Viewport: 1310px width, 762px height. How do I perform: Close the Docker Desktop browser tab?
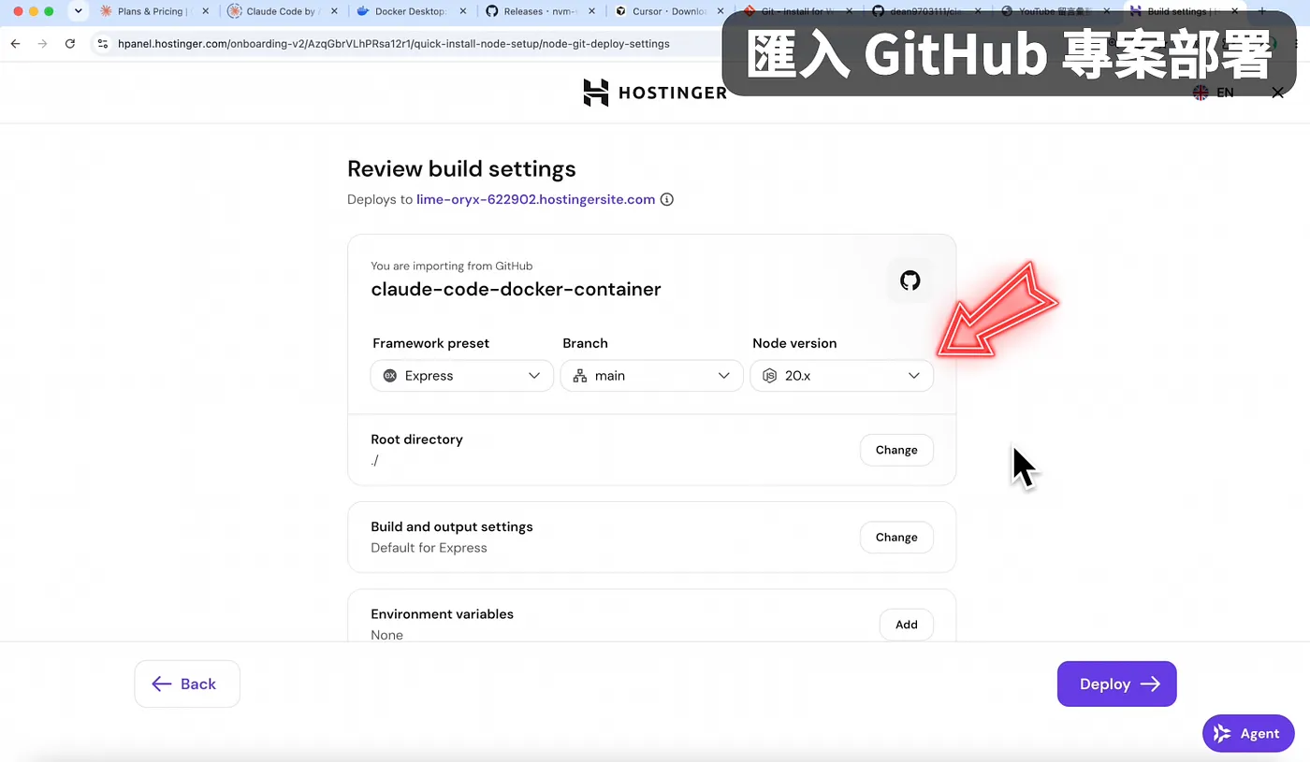[x=465, y=12]
